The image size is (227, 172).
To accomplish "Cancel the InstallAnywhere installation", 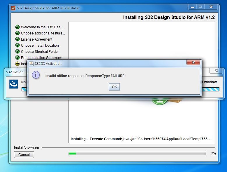I will click(x=24, y=154).
